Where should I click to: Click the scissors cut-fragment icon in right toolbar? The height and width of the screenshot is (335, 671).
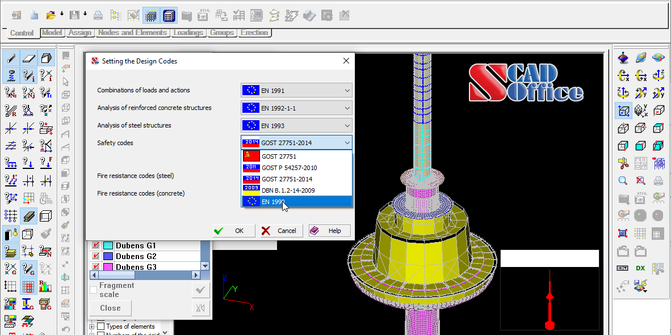click(623, 164)
